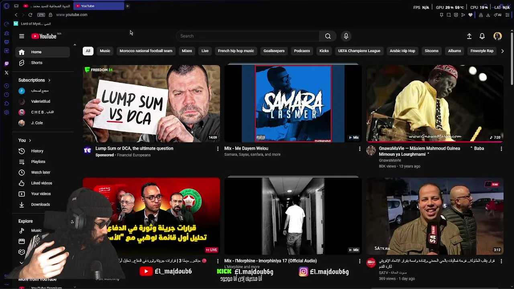This screenshot has height=289, width=514.
Task: Open options for GnawaMaVie video
Action: 501,149
